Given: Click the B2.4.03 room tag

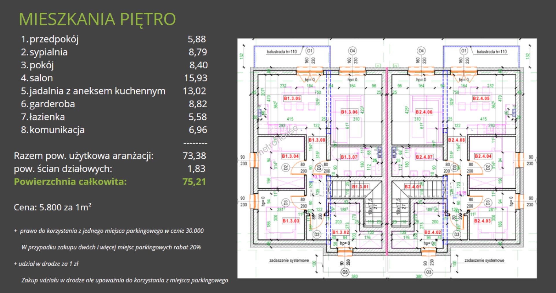Looking at the screenshot, I should coord(482,221).
